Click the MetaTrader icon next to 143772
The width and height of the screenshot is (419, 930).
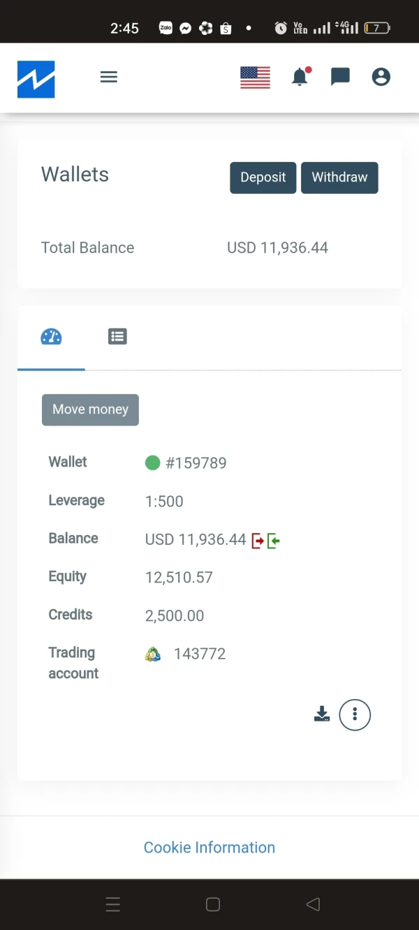(x=153, y=654)
